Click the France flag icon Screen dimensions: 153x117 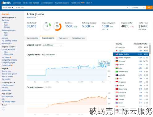pyautogui.click(x=117, y=86)
